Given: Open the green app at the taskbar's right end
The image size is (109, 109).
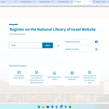Looking at the screenshot, I should click(70, 107).
